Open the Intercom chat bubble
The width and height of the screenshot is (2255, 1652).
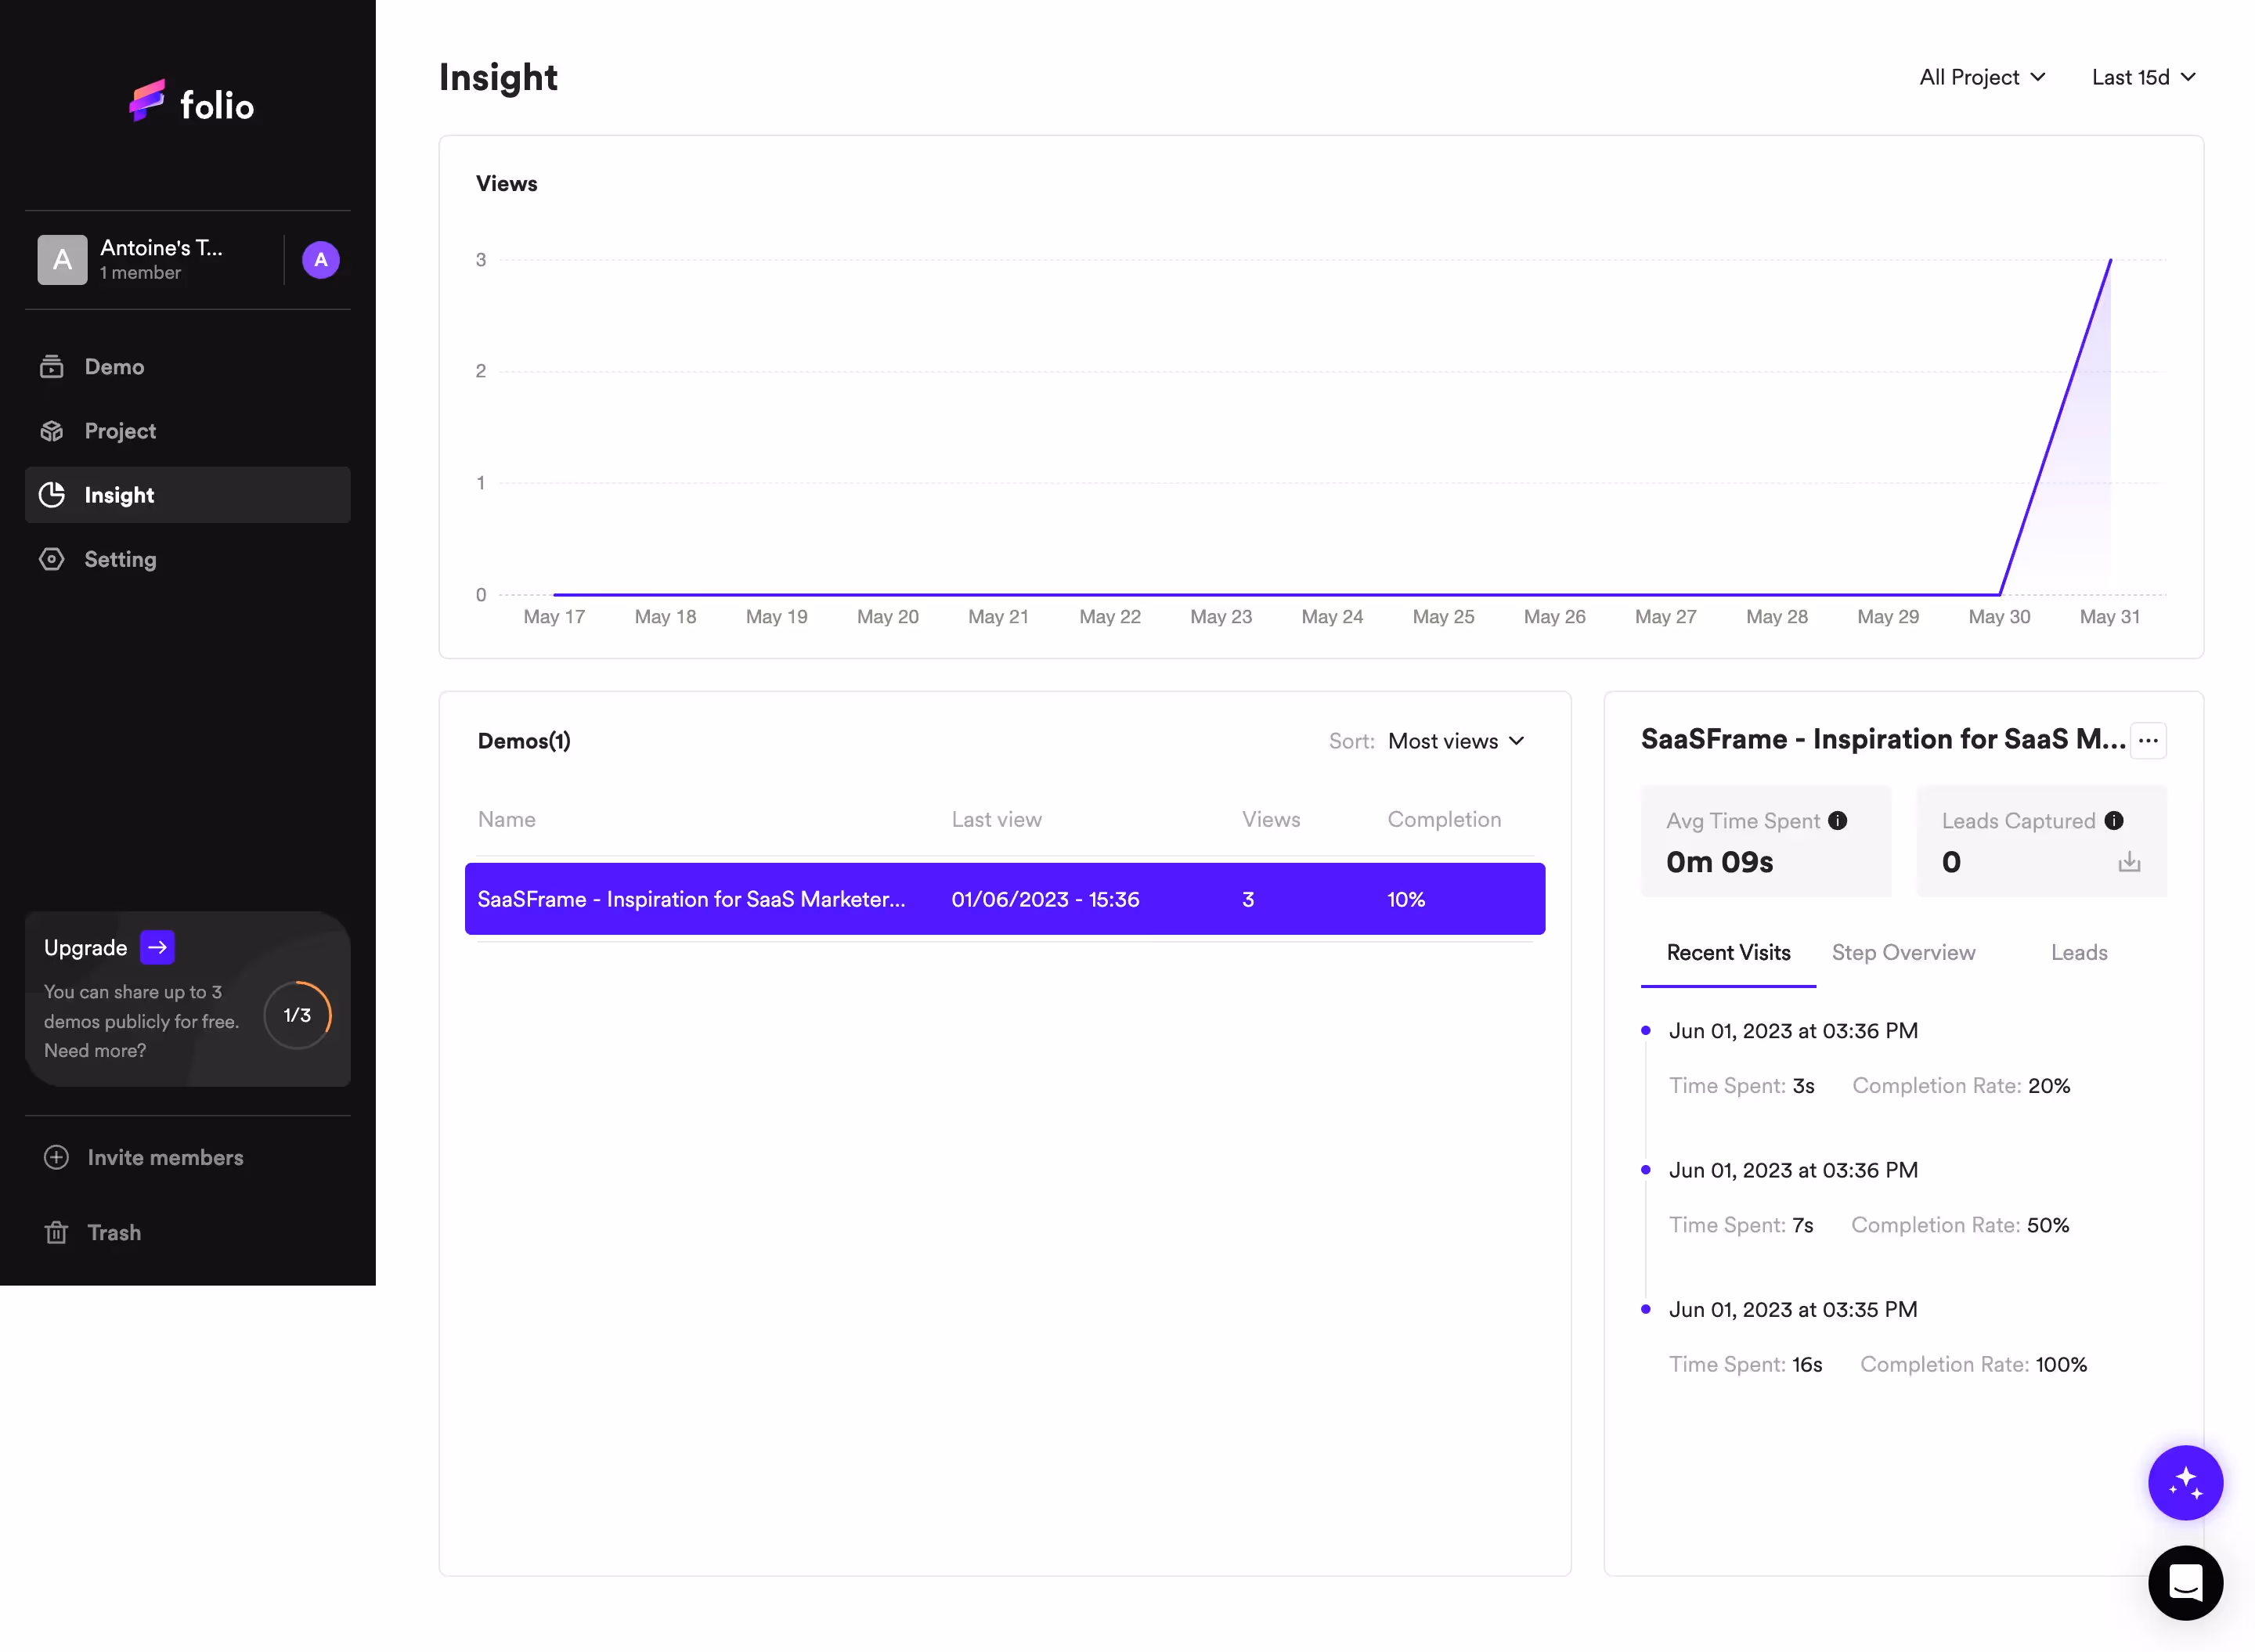pos(2185,1583)
